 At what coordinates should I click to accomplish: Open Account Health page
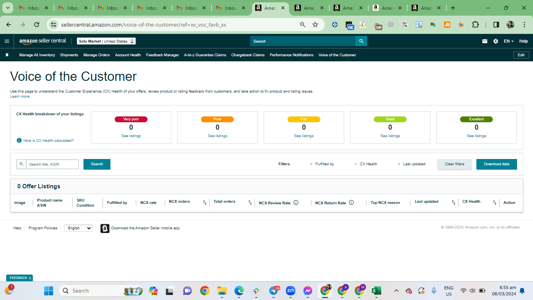pos(128,55)
